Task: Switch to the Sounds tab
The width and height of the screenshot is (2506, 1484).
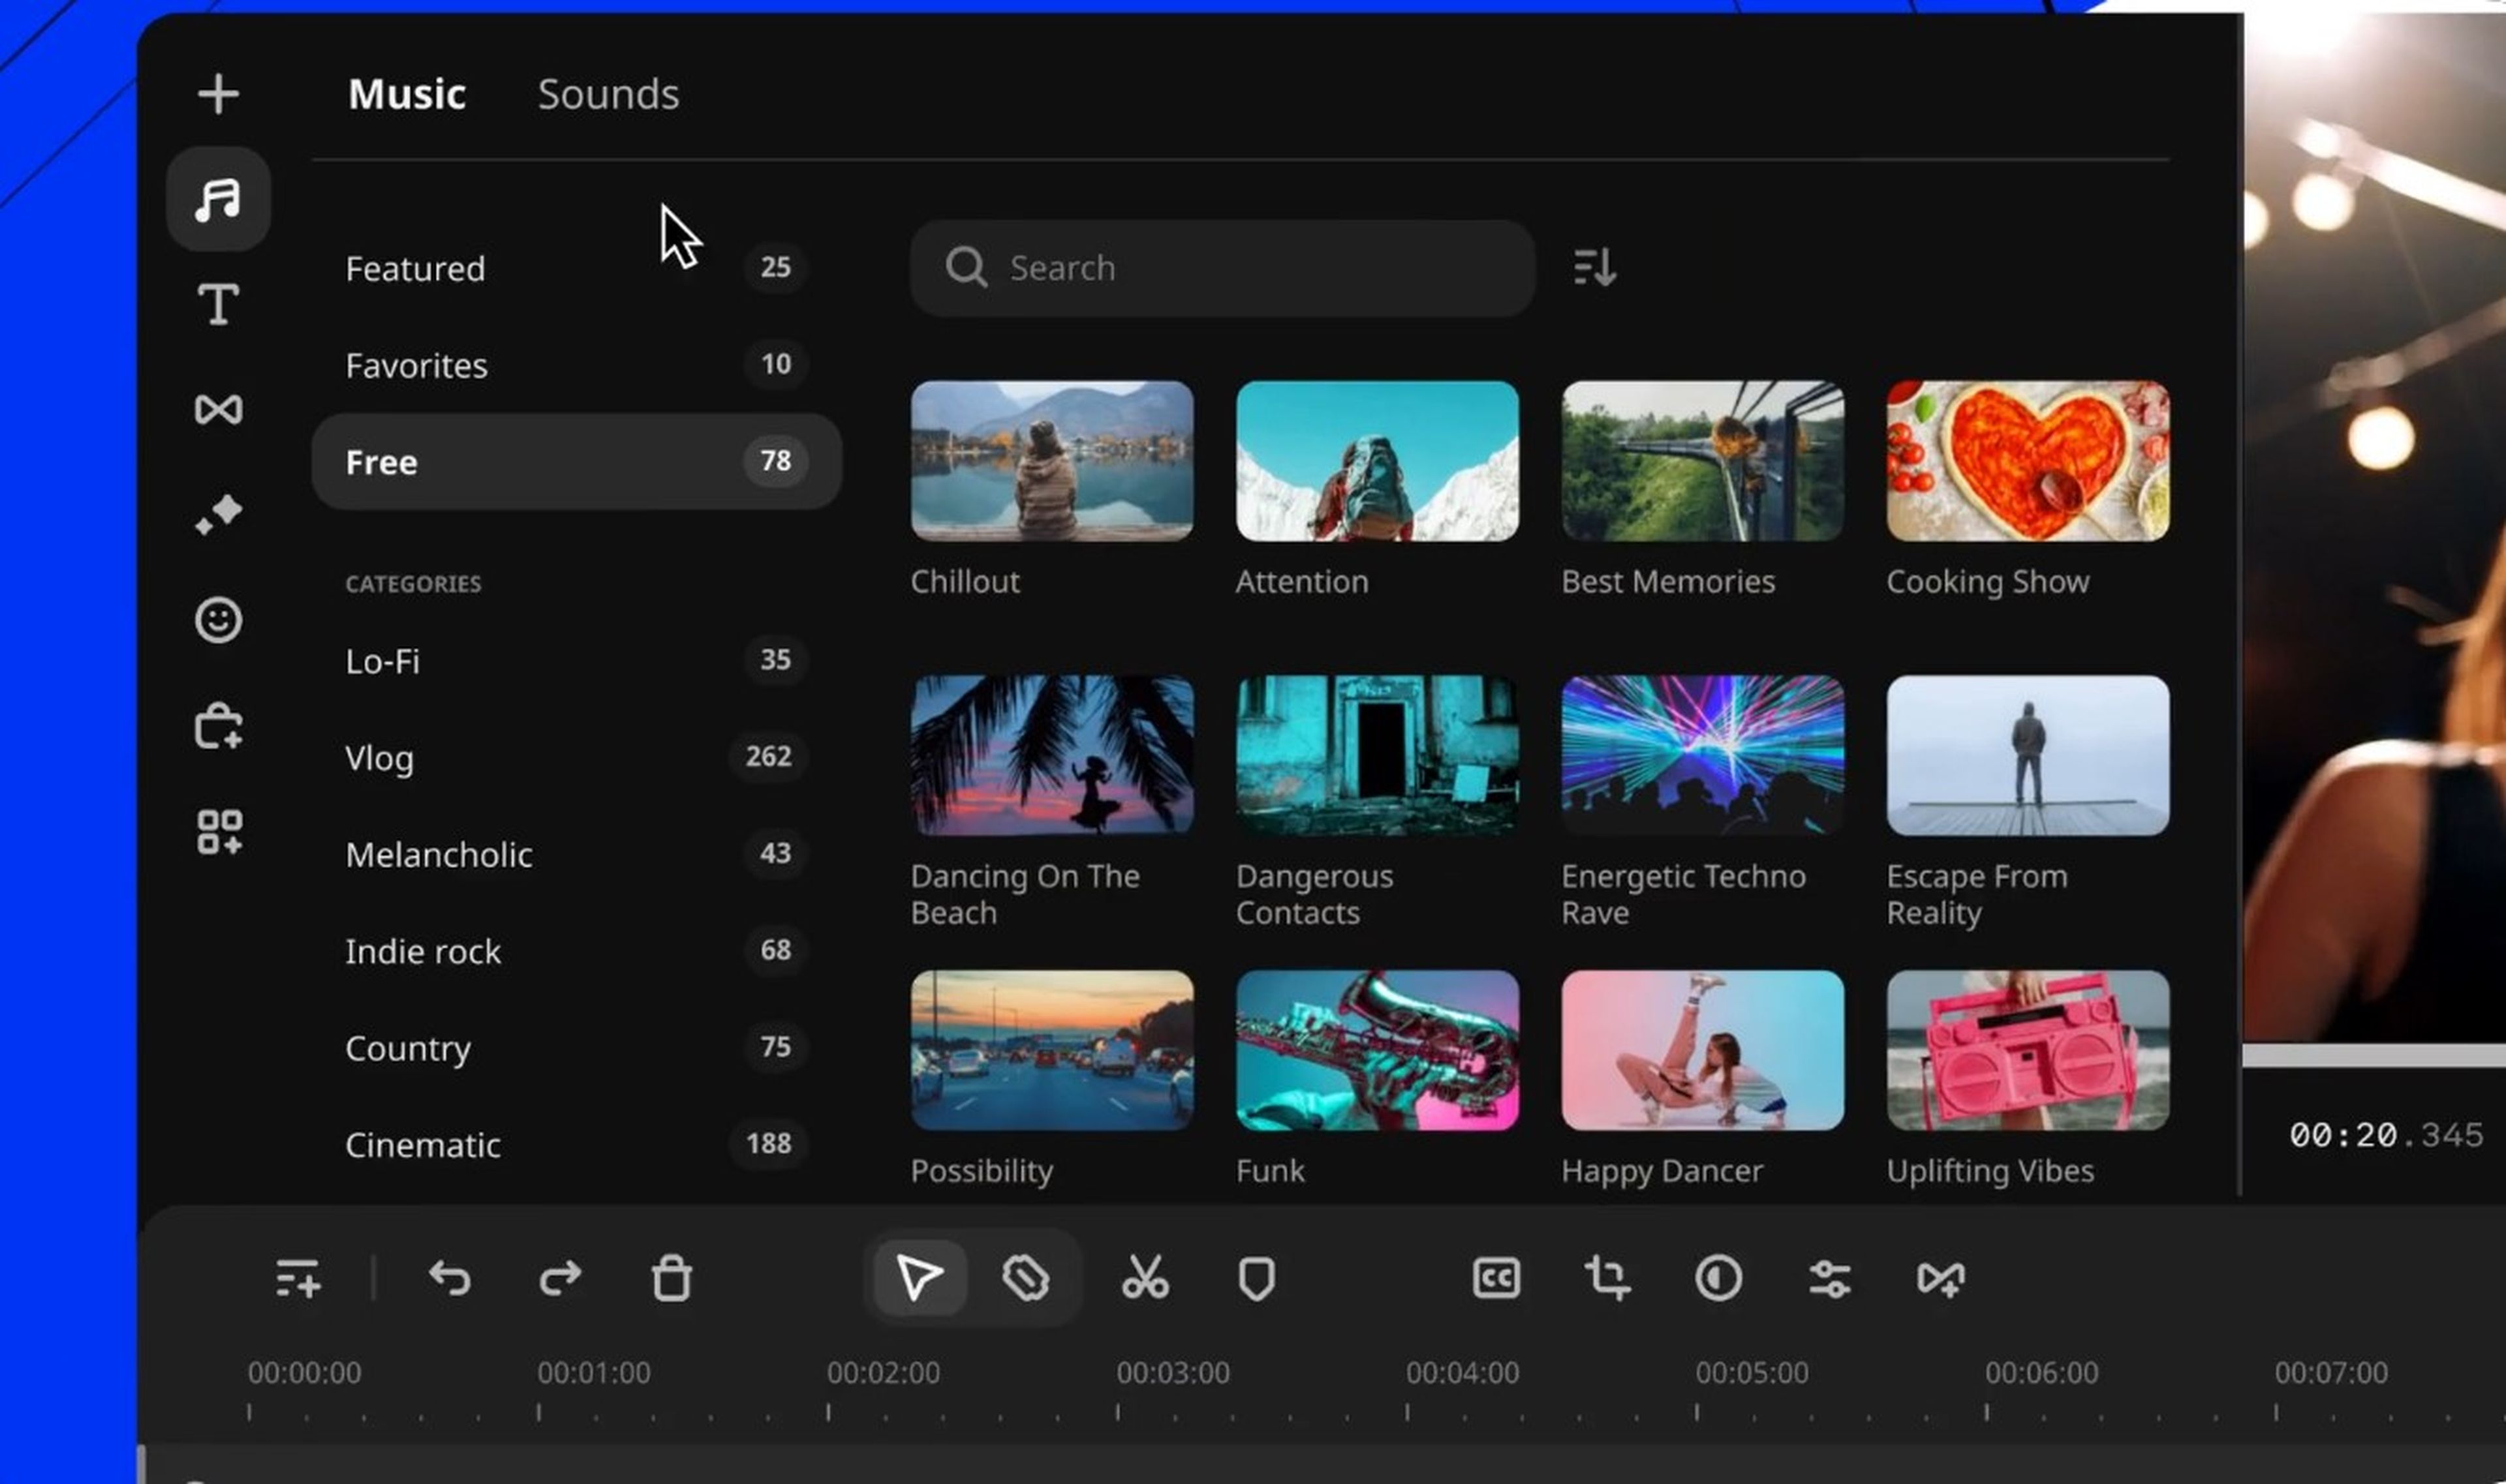Action: coord(608,94)
